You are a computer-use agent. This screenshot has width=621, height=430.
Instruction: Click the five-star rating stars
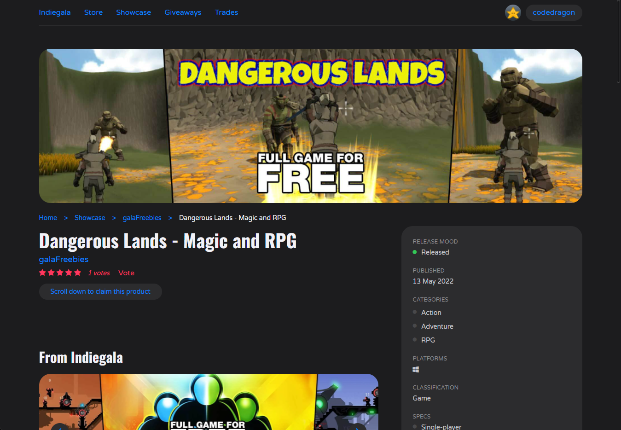[x=60, y=273]
